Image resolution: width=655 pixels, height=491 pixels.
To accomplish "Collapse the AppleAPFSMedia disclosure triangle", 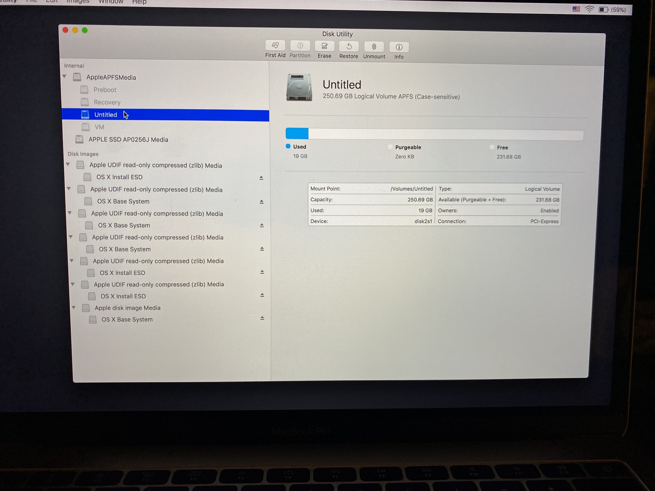I will 65,76.
